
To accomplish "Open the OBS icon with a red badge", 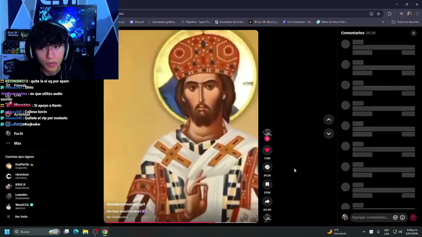I will [x=95, y=232].
